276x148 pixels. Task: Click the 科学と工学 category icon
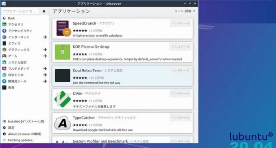(4, 75)
